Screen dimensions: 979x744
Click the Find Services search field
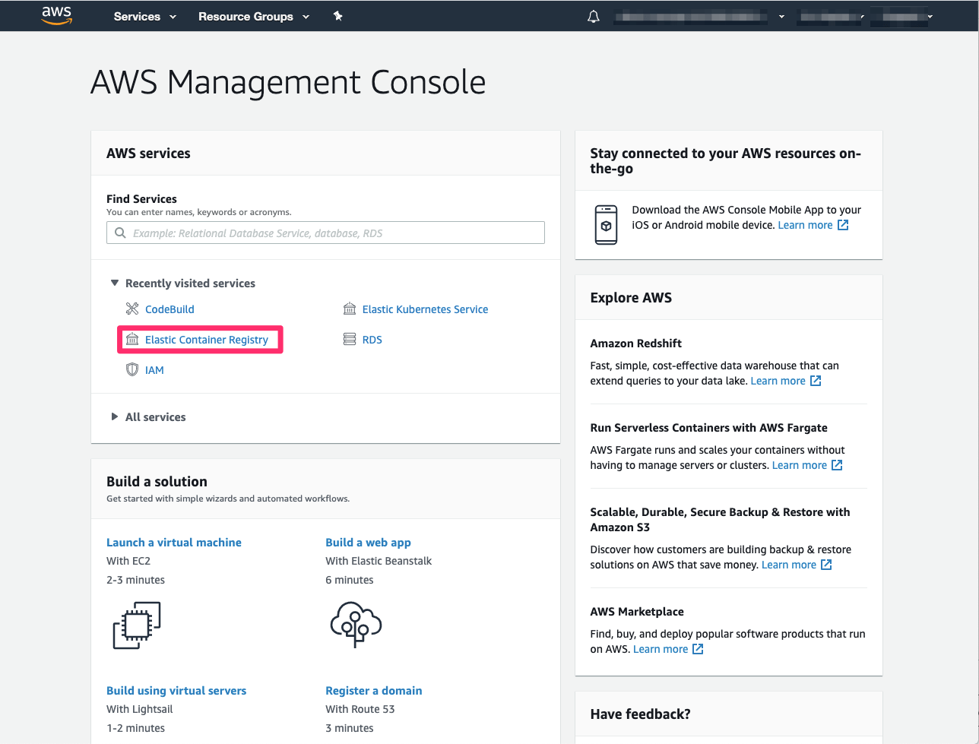click(325, 233)
